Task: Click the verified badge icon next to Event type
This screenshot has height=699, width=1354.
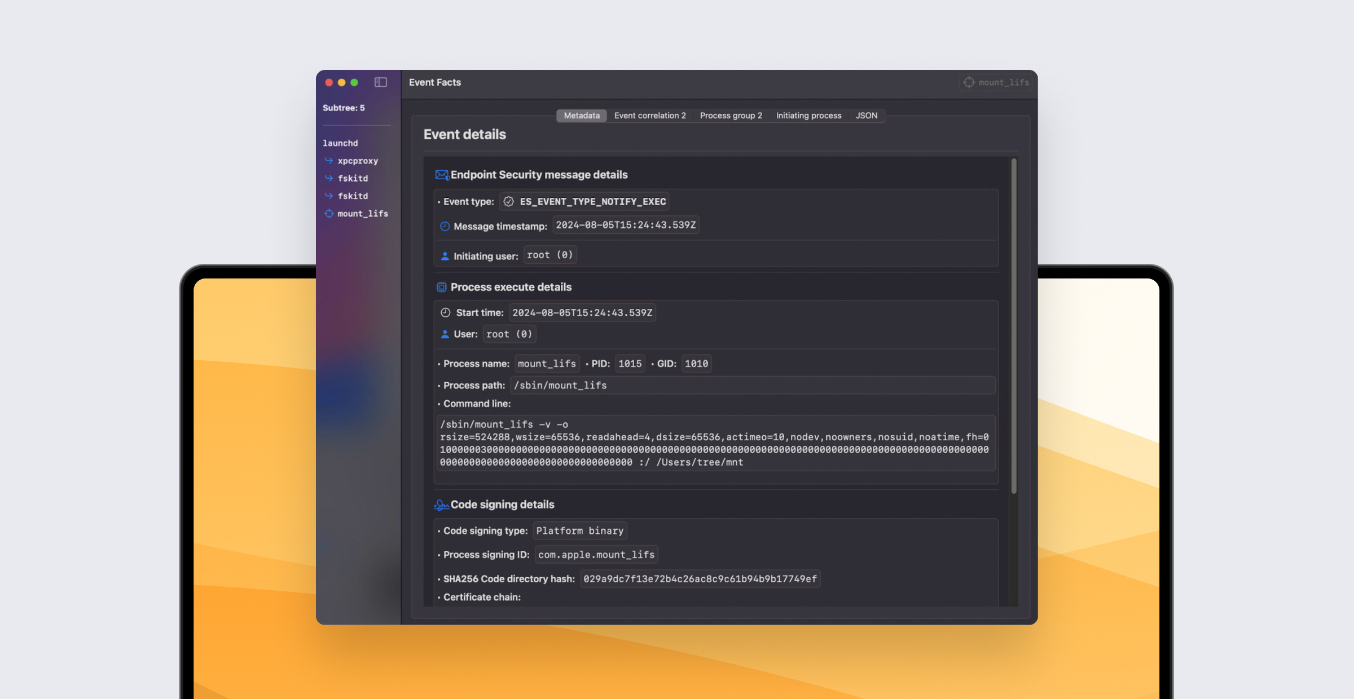Action: click(507, 201)
